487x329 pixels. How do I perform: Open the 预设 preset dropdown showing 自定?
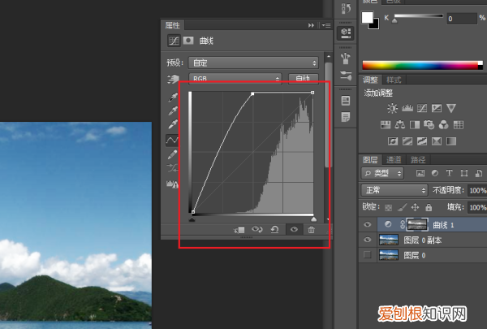coord(252,63)
